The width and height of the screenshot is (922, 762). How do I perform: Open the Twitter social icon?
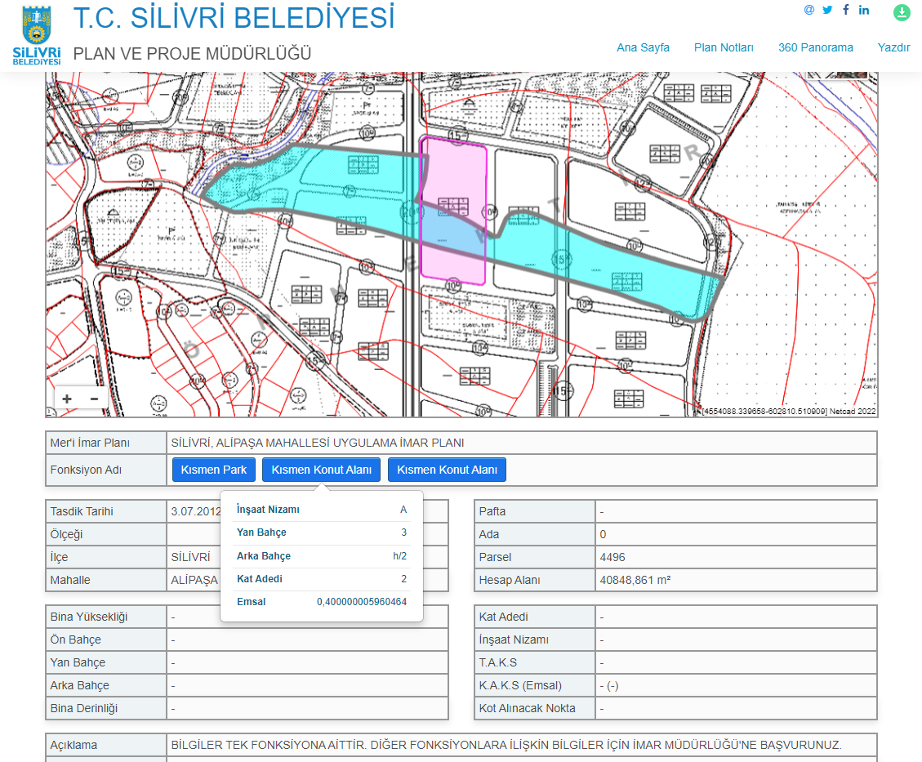827,10
